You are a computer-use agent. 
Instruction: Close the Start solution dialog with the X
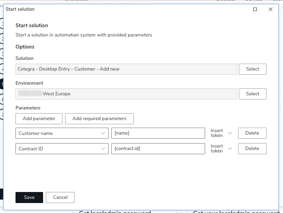(271, 9)
